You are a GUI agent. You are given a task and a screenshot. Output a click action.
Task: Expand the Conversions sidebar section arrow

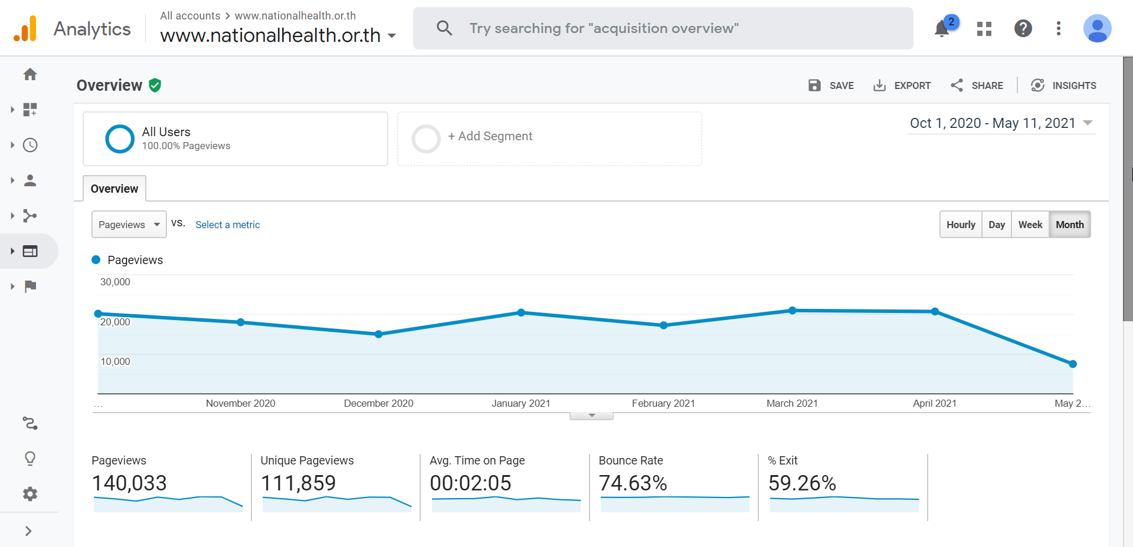click(12, 286)
